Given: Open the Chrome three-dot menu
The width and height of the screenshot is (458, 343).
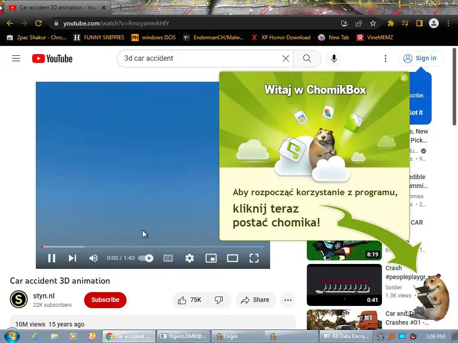Looking at the screenshot, I should (x=448, y=23).
